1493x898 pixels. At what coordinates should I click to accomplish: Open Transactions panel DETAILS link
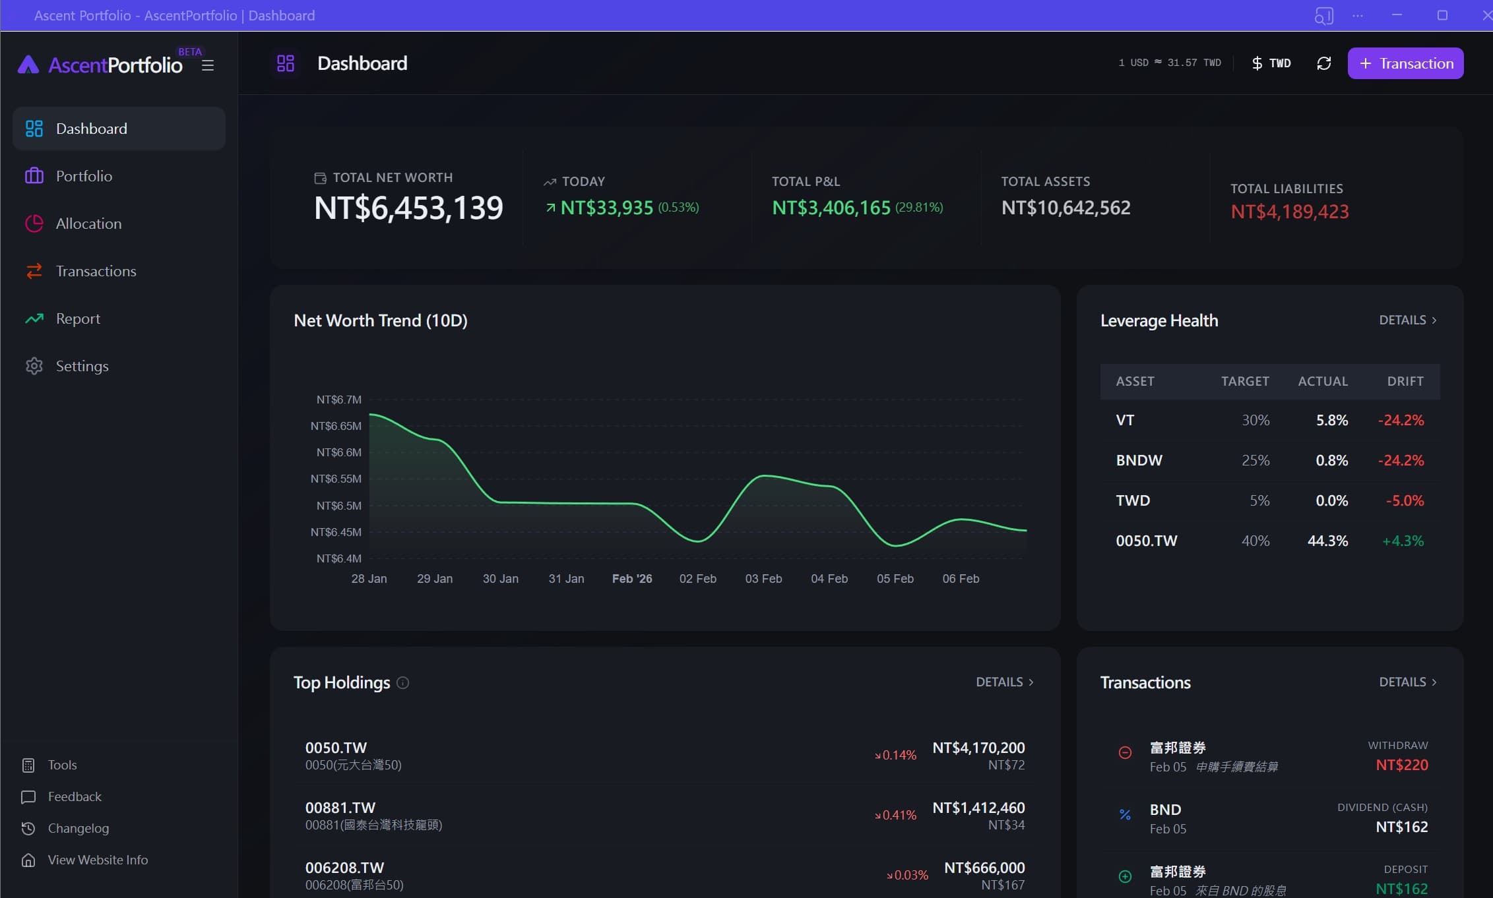pyautogui.click(x=1408, y=682)
